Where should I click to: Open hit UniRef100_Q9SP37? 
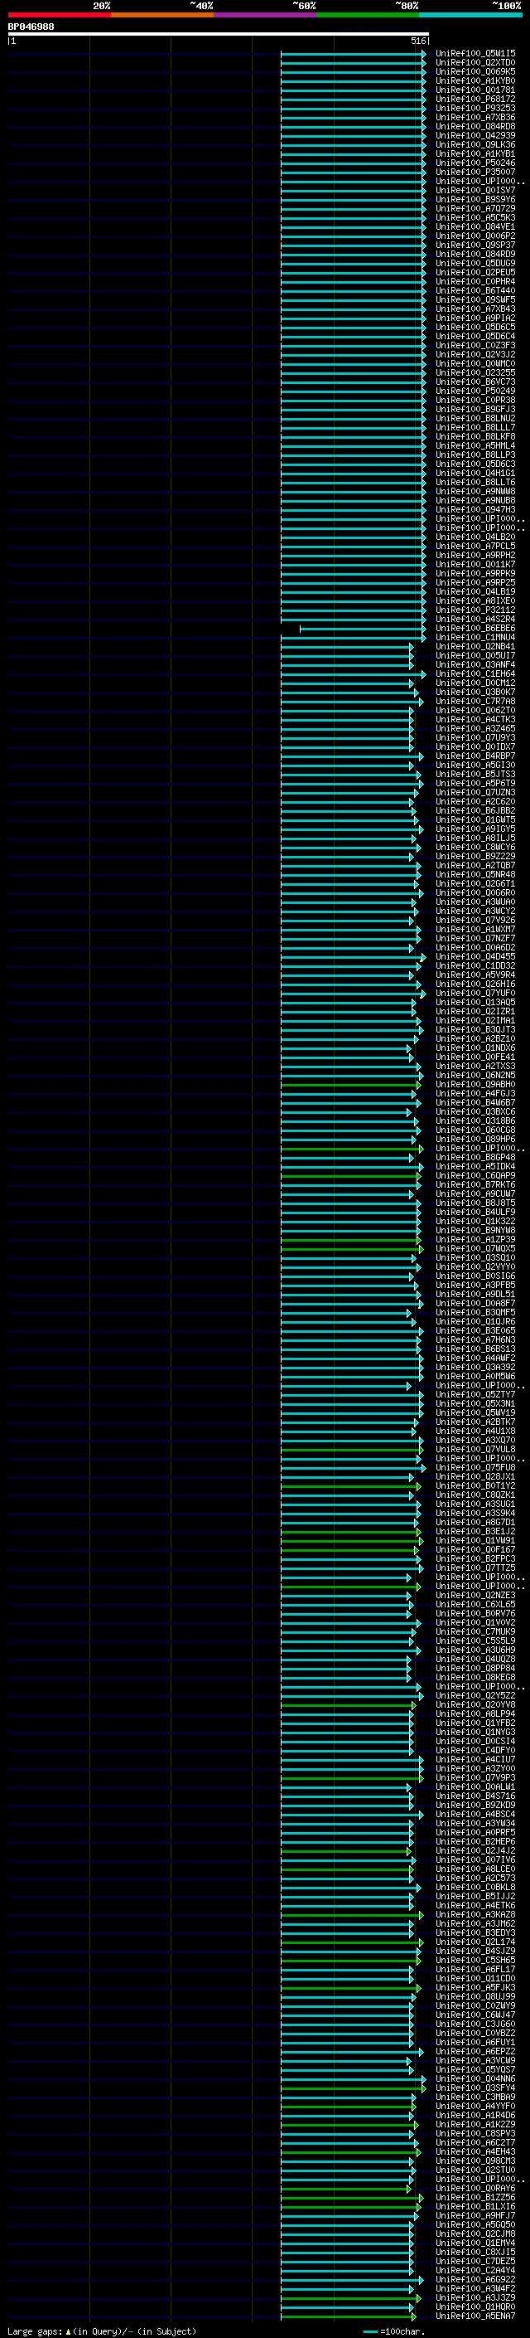[x=475, y=245]
